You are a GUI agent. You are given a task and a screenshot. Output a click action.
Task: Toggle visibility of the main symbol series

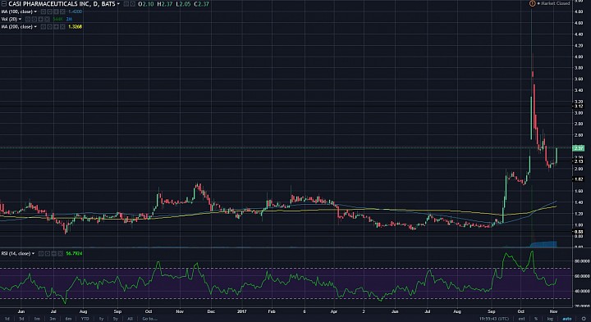pyautogui.click(x=126, y=4)
